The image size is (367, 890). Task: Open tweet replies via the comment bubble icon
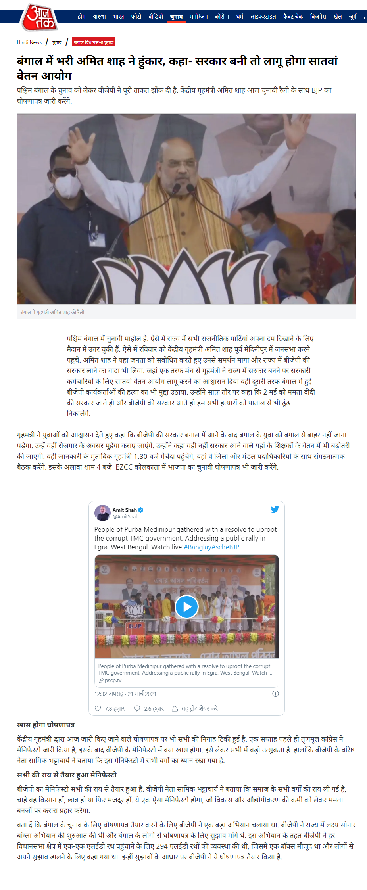pos(137,708)
